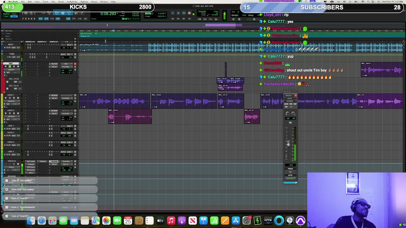
Task: Recall zoom preset 1
Action: [23, 19]
